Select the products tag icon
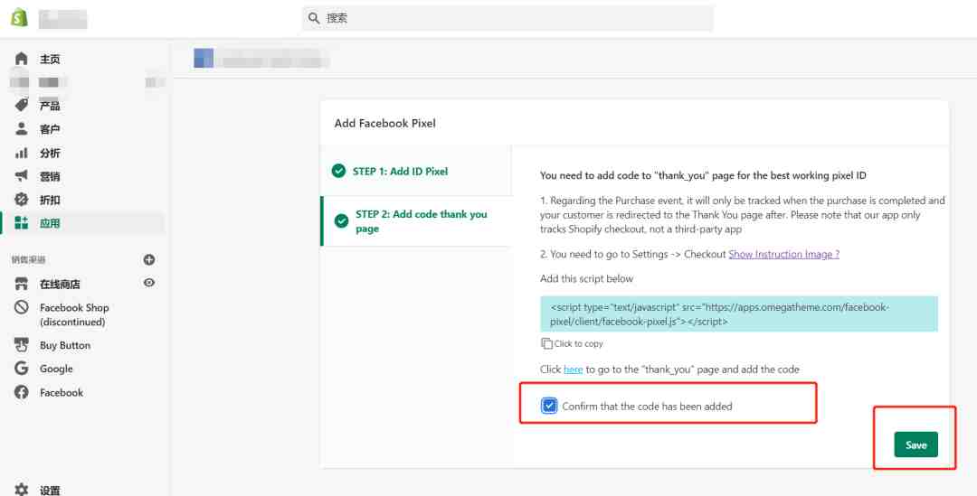This screenshot has width=977, height=496. coord(21,105)
